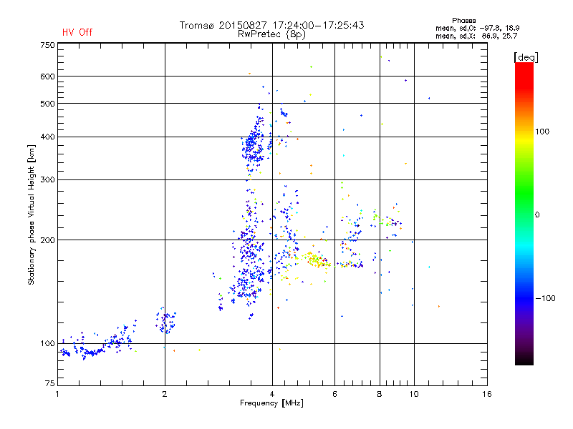Click the 750 height axis tick label

47,45
